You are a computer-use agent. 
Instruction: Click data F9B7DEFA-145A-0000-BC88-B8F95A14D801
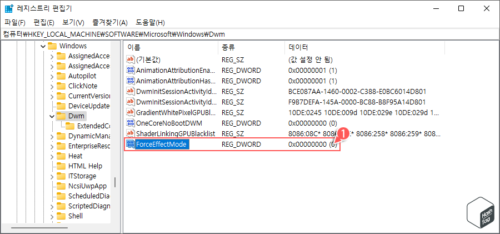pos(357,102)
